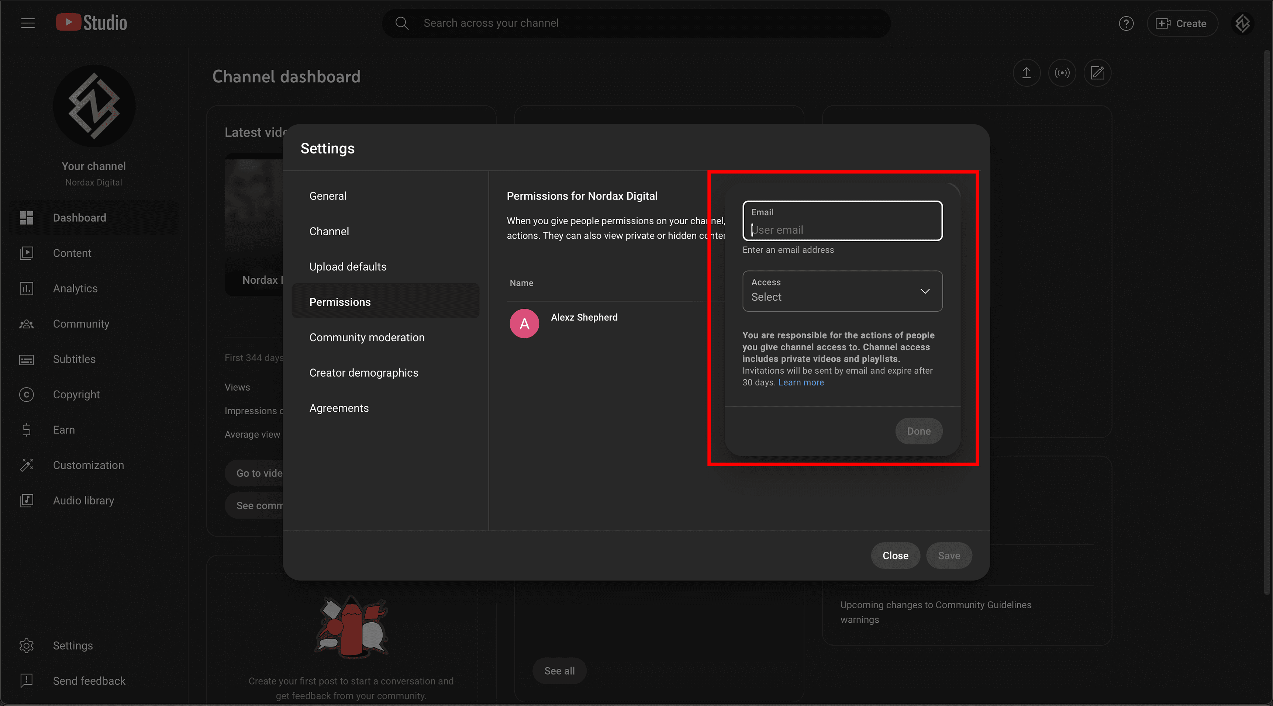Click the Settings gear in sidebar
The image size is (1273, 706).
[26, 646]
